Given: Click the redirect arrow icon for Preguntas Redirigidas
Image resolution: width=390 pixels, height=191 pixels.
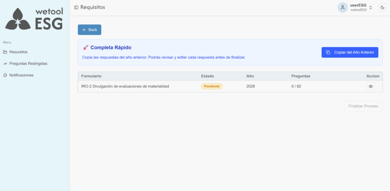Looking at the screenshot, I should (x=5, y=64).
